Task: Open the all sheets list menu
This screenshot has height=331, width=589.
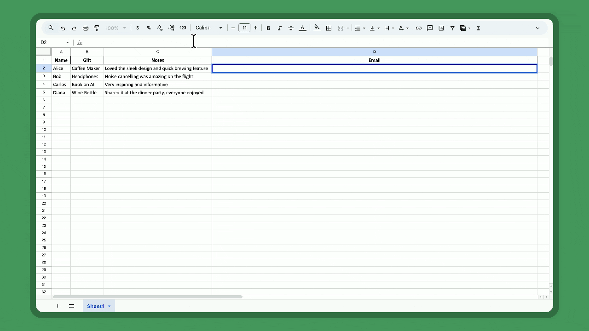Action: 72,306
